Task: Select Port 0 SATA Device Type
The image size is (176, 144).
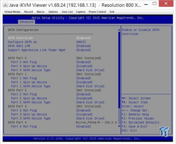Action: tap(31, 70)
